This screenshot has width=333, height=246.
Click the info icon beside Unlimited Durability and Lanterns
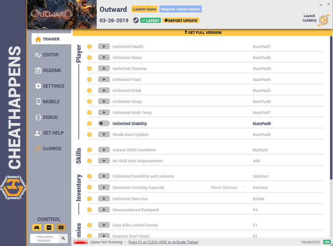(89, 176)
